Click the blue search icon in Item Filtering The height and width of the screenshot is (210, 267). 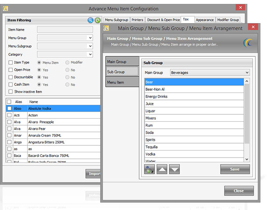point(91,20)
